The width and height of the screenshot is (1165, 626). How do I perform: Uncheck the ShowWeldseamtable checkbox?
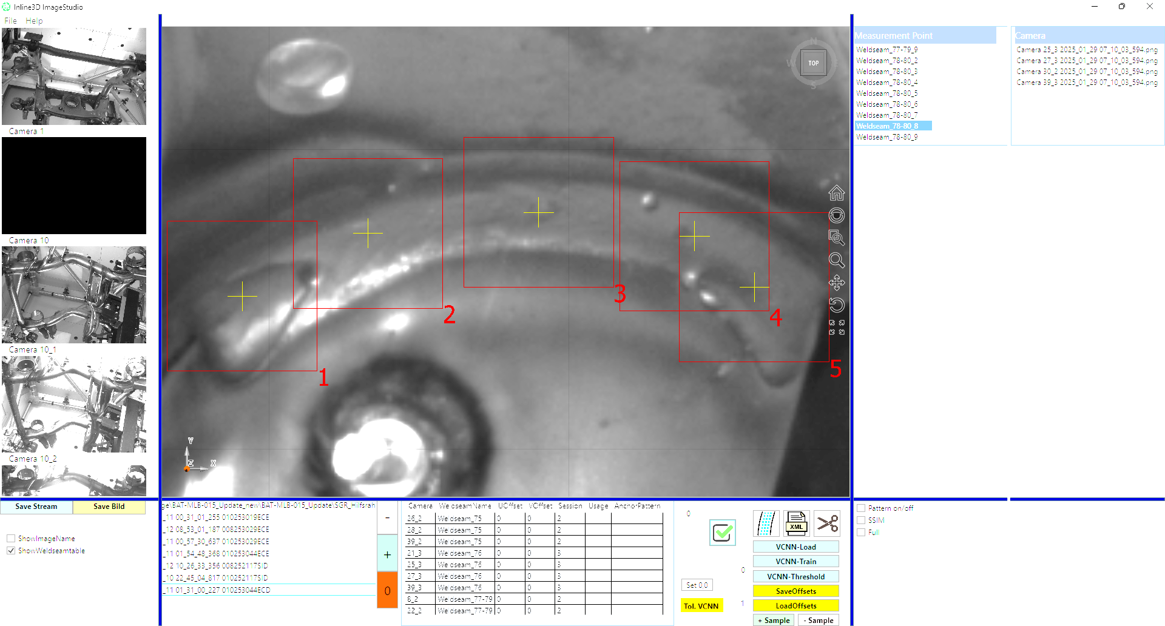tap(11, 551)
